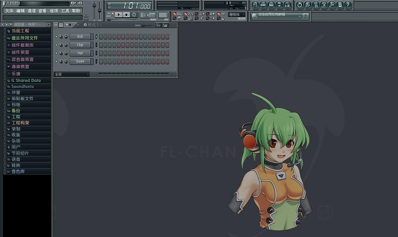
Task: Expand the IL Shared Data folder
Action: coord(26,80)
